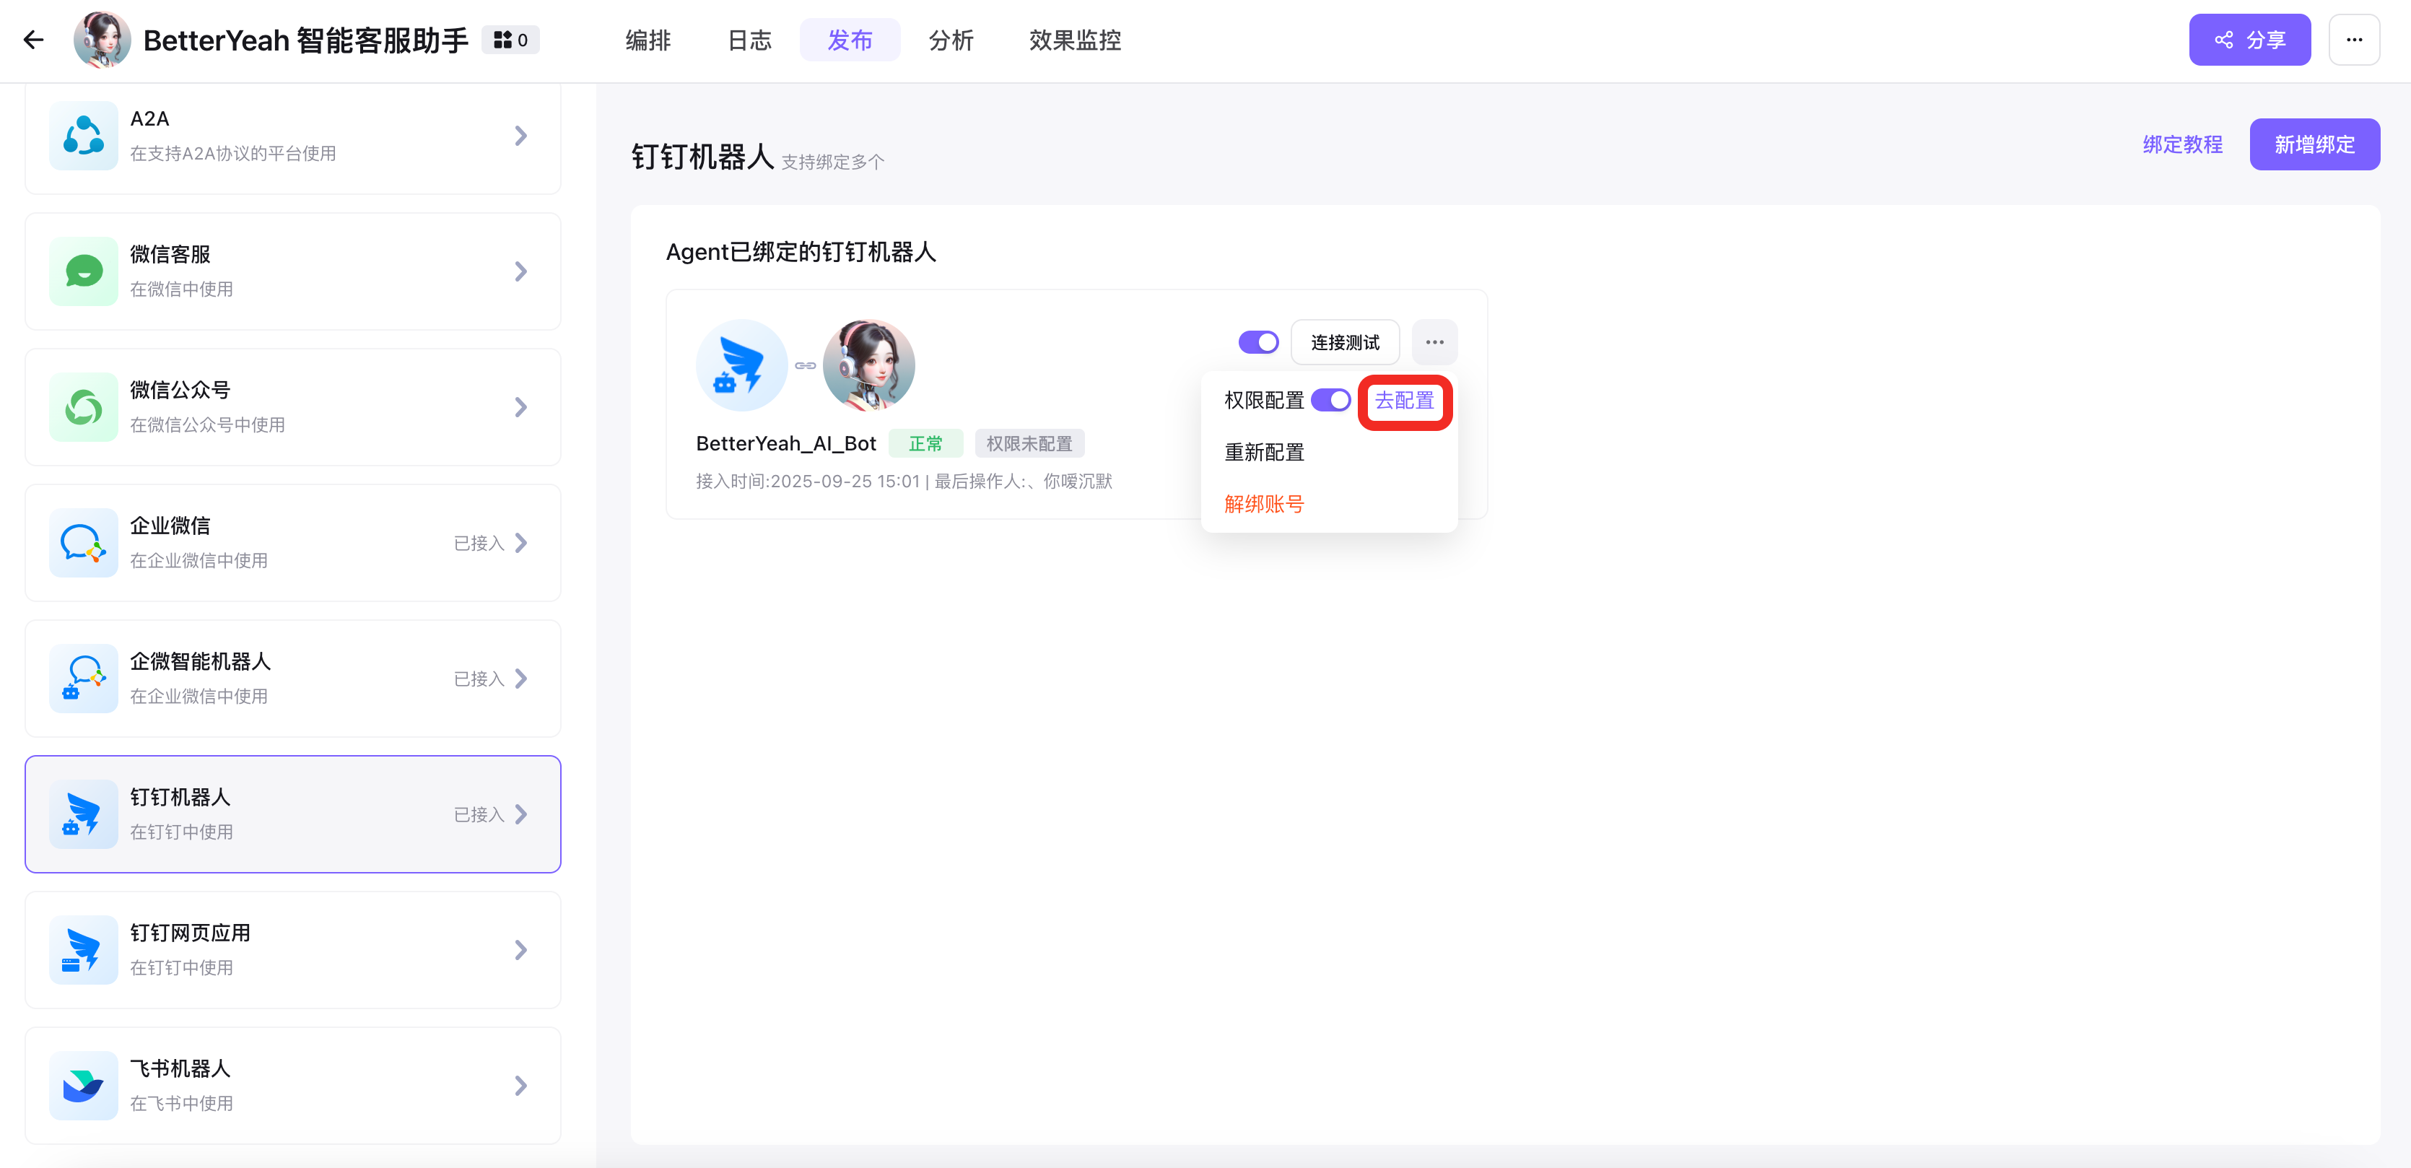Click the DingTalk web app icon
Image resolution: width=2411 pixels, height=1168 pixels.
pos(83,950)
